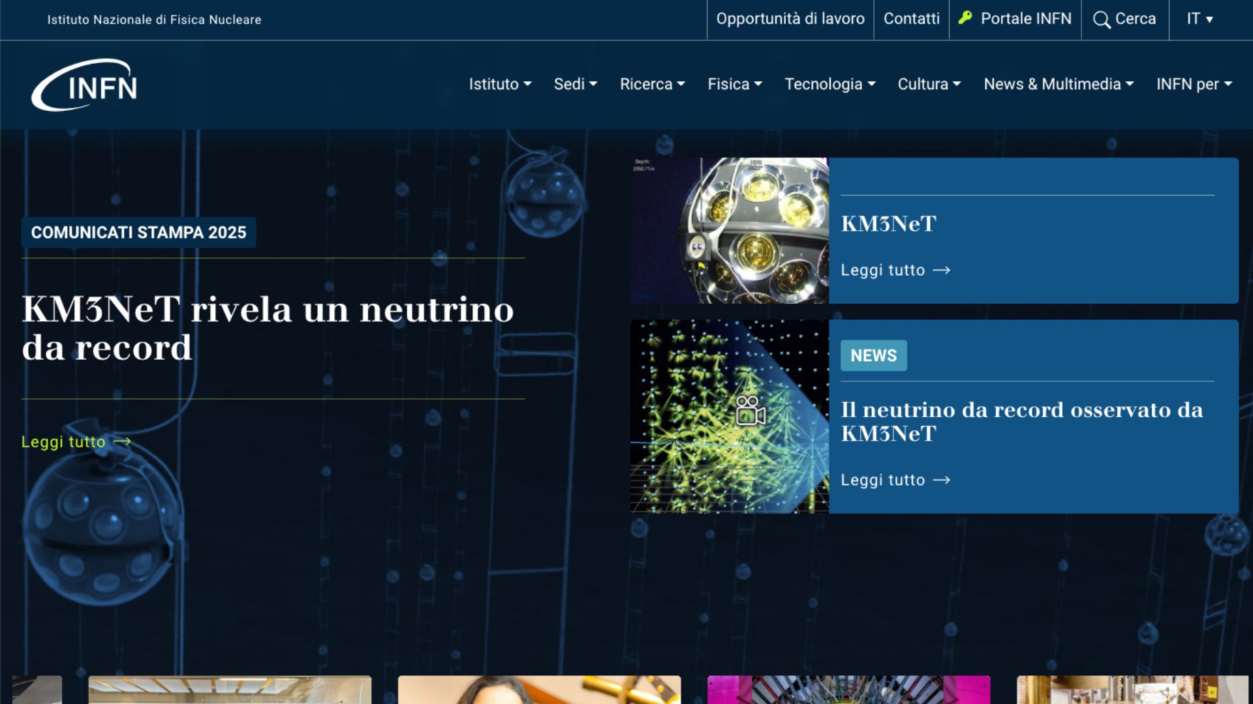1253x704 pixels.
Task: Expand the INFN per menu
Action: pos(1194,84)
